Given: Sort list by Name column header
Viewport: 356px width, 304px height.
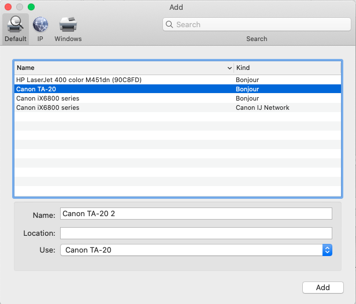Looking at the screenshot, I should [124, 68].
